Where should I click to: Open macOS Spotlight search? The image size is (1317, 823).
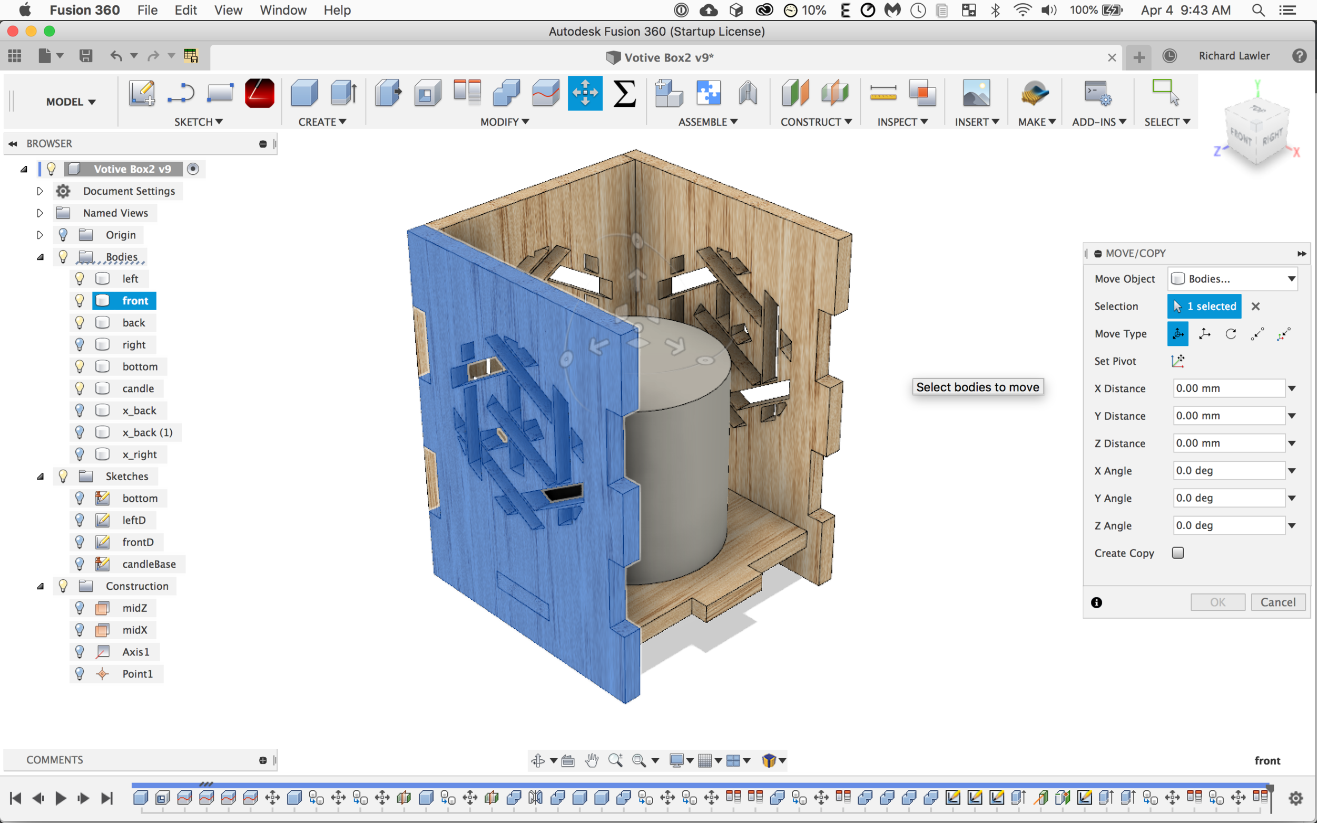[1257, 10]
